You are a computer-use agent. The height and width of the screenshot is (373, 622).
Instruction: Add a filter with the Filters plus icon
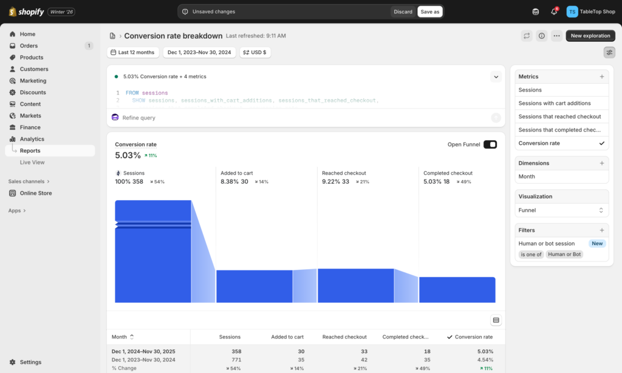602,230
